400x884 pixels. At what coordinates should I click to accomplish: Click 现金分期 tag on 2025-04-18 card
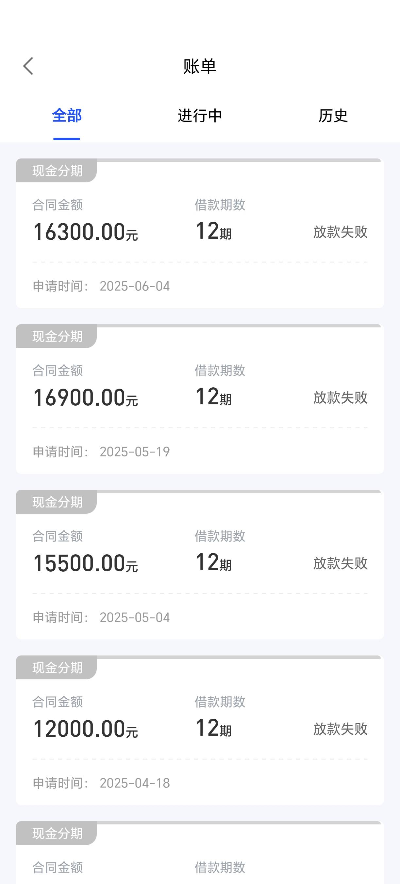(57, 668)
